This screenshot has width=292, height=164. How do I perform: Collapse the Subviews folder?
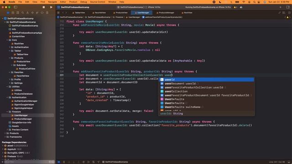(12, 65)
